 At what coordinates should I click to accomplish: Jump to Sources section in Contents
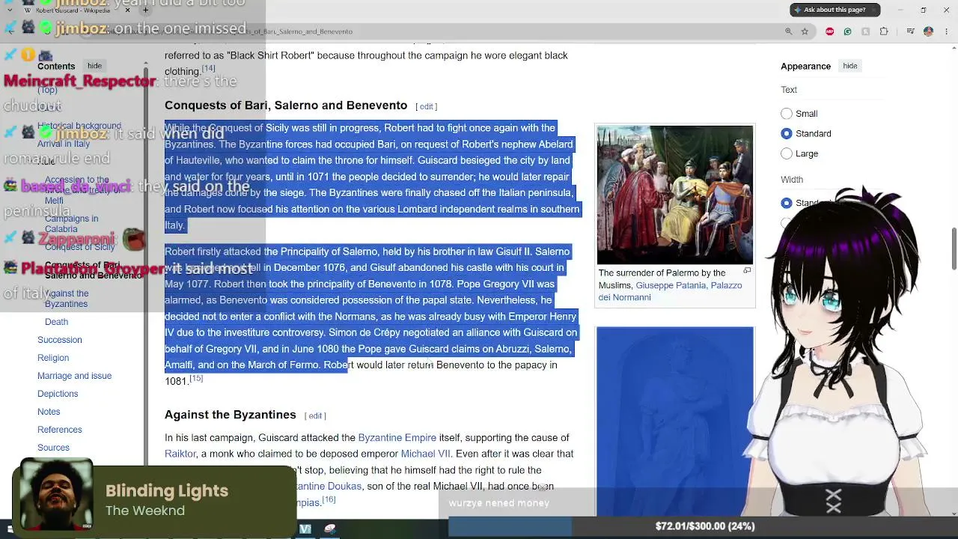(x=53, y=448)
